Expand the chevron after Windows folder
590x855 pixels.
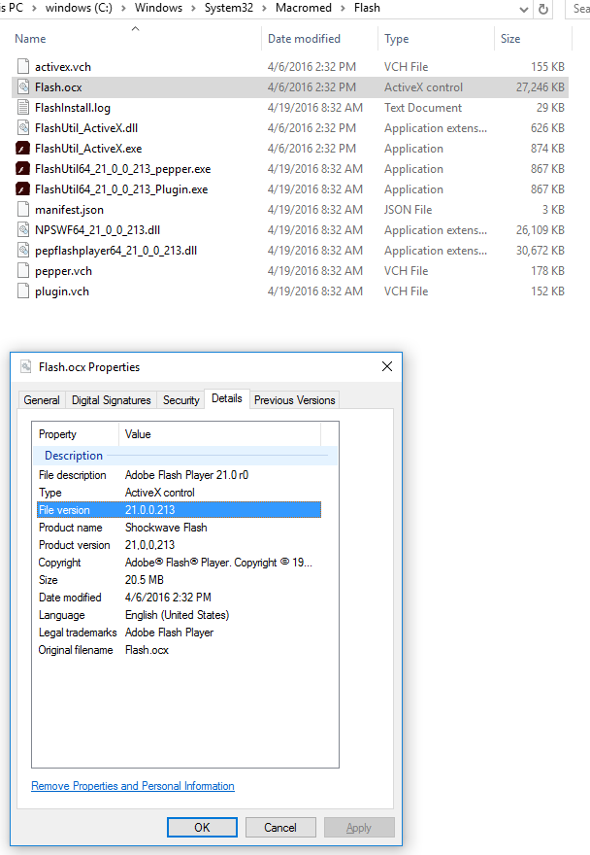(x=193, y=8)
